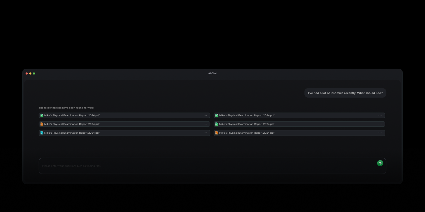Close the AI Chat window

pos(27,73)
